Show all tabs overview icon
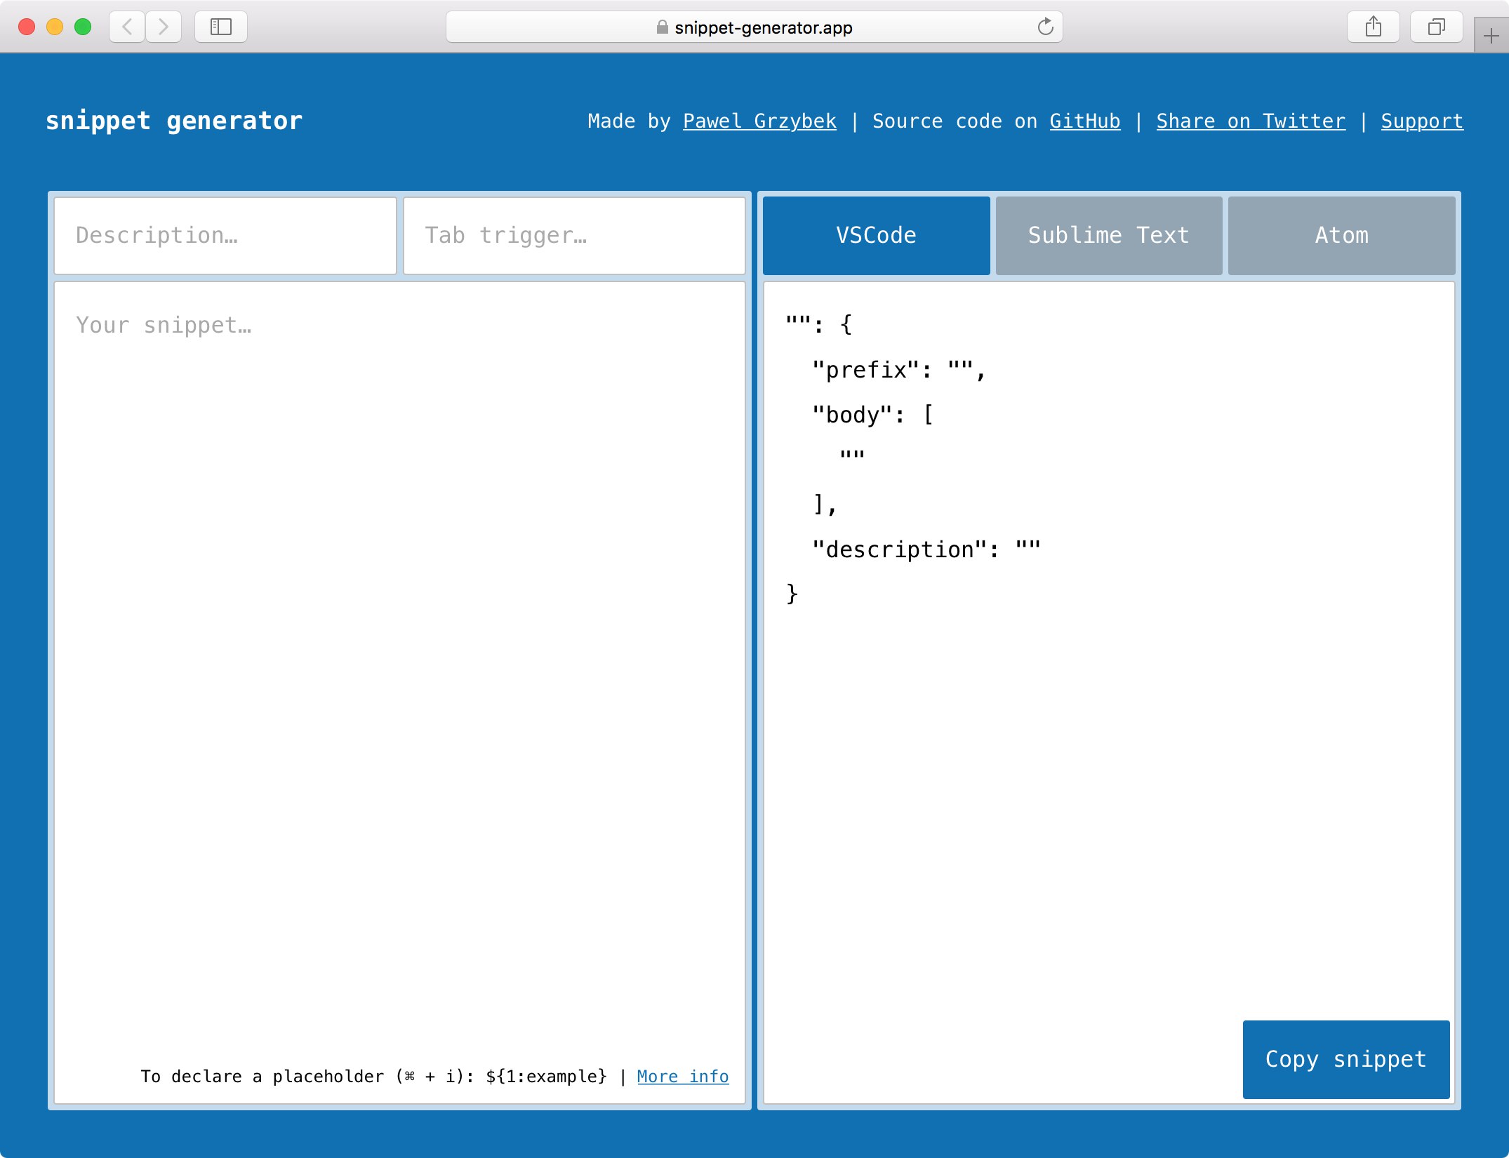 [x=1437, y=27]
